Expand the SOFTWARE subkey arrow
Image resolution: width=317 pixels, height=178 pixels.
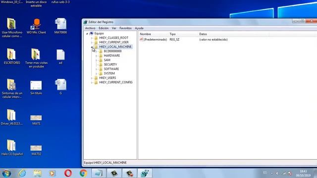pos(97,69)
